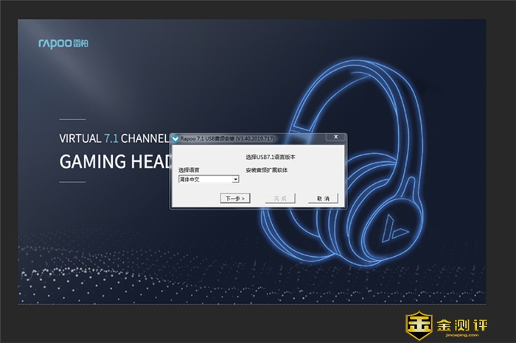
Task: Close the Rapoo 7.1 USB installer dialog
Action: 337,138
